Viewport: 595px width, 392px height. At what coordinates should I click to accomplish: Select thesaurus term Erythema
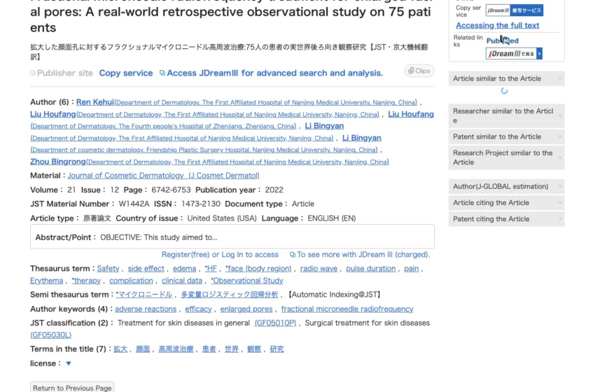coord(47,281)
